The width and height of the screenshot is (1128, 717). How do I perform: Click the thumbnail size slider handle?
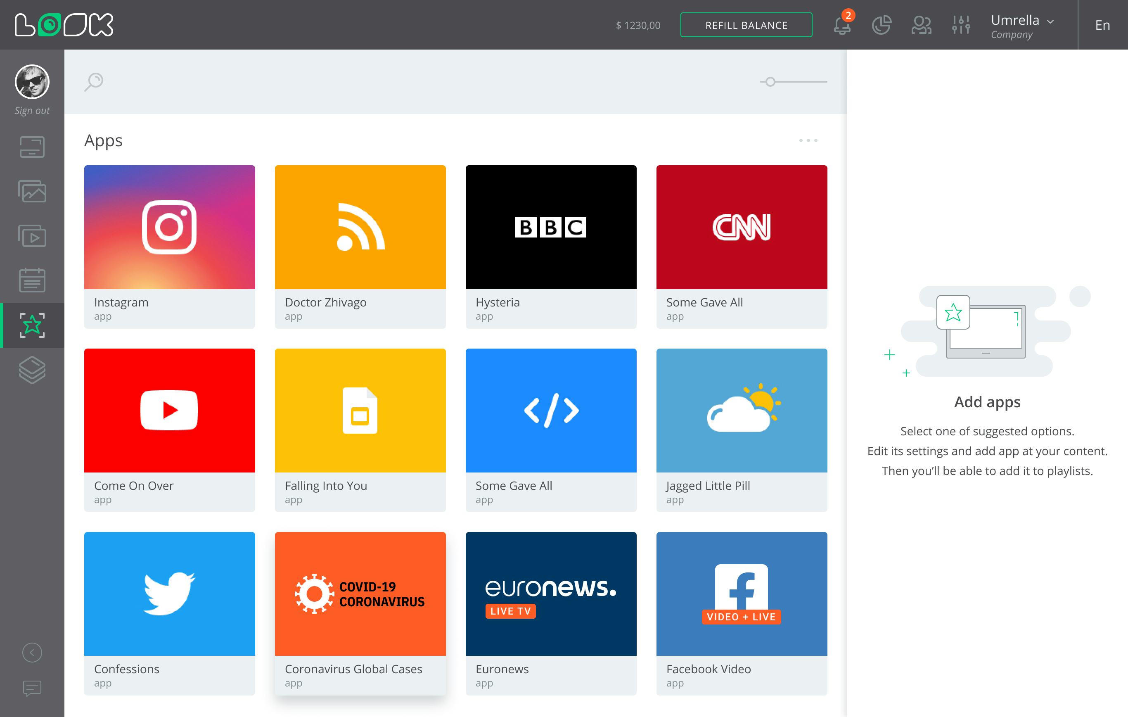coord(770,82)
